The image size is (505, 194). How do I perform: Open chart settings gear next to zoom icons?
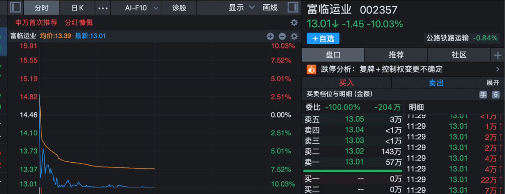(294, 36)
